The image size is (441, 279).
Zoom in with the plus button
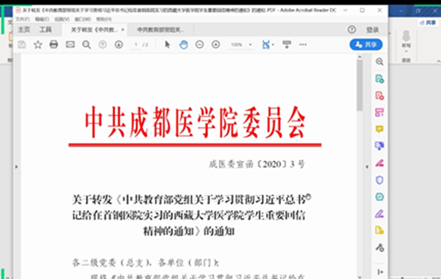(x=215, y=44)
